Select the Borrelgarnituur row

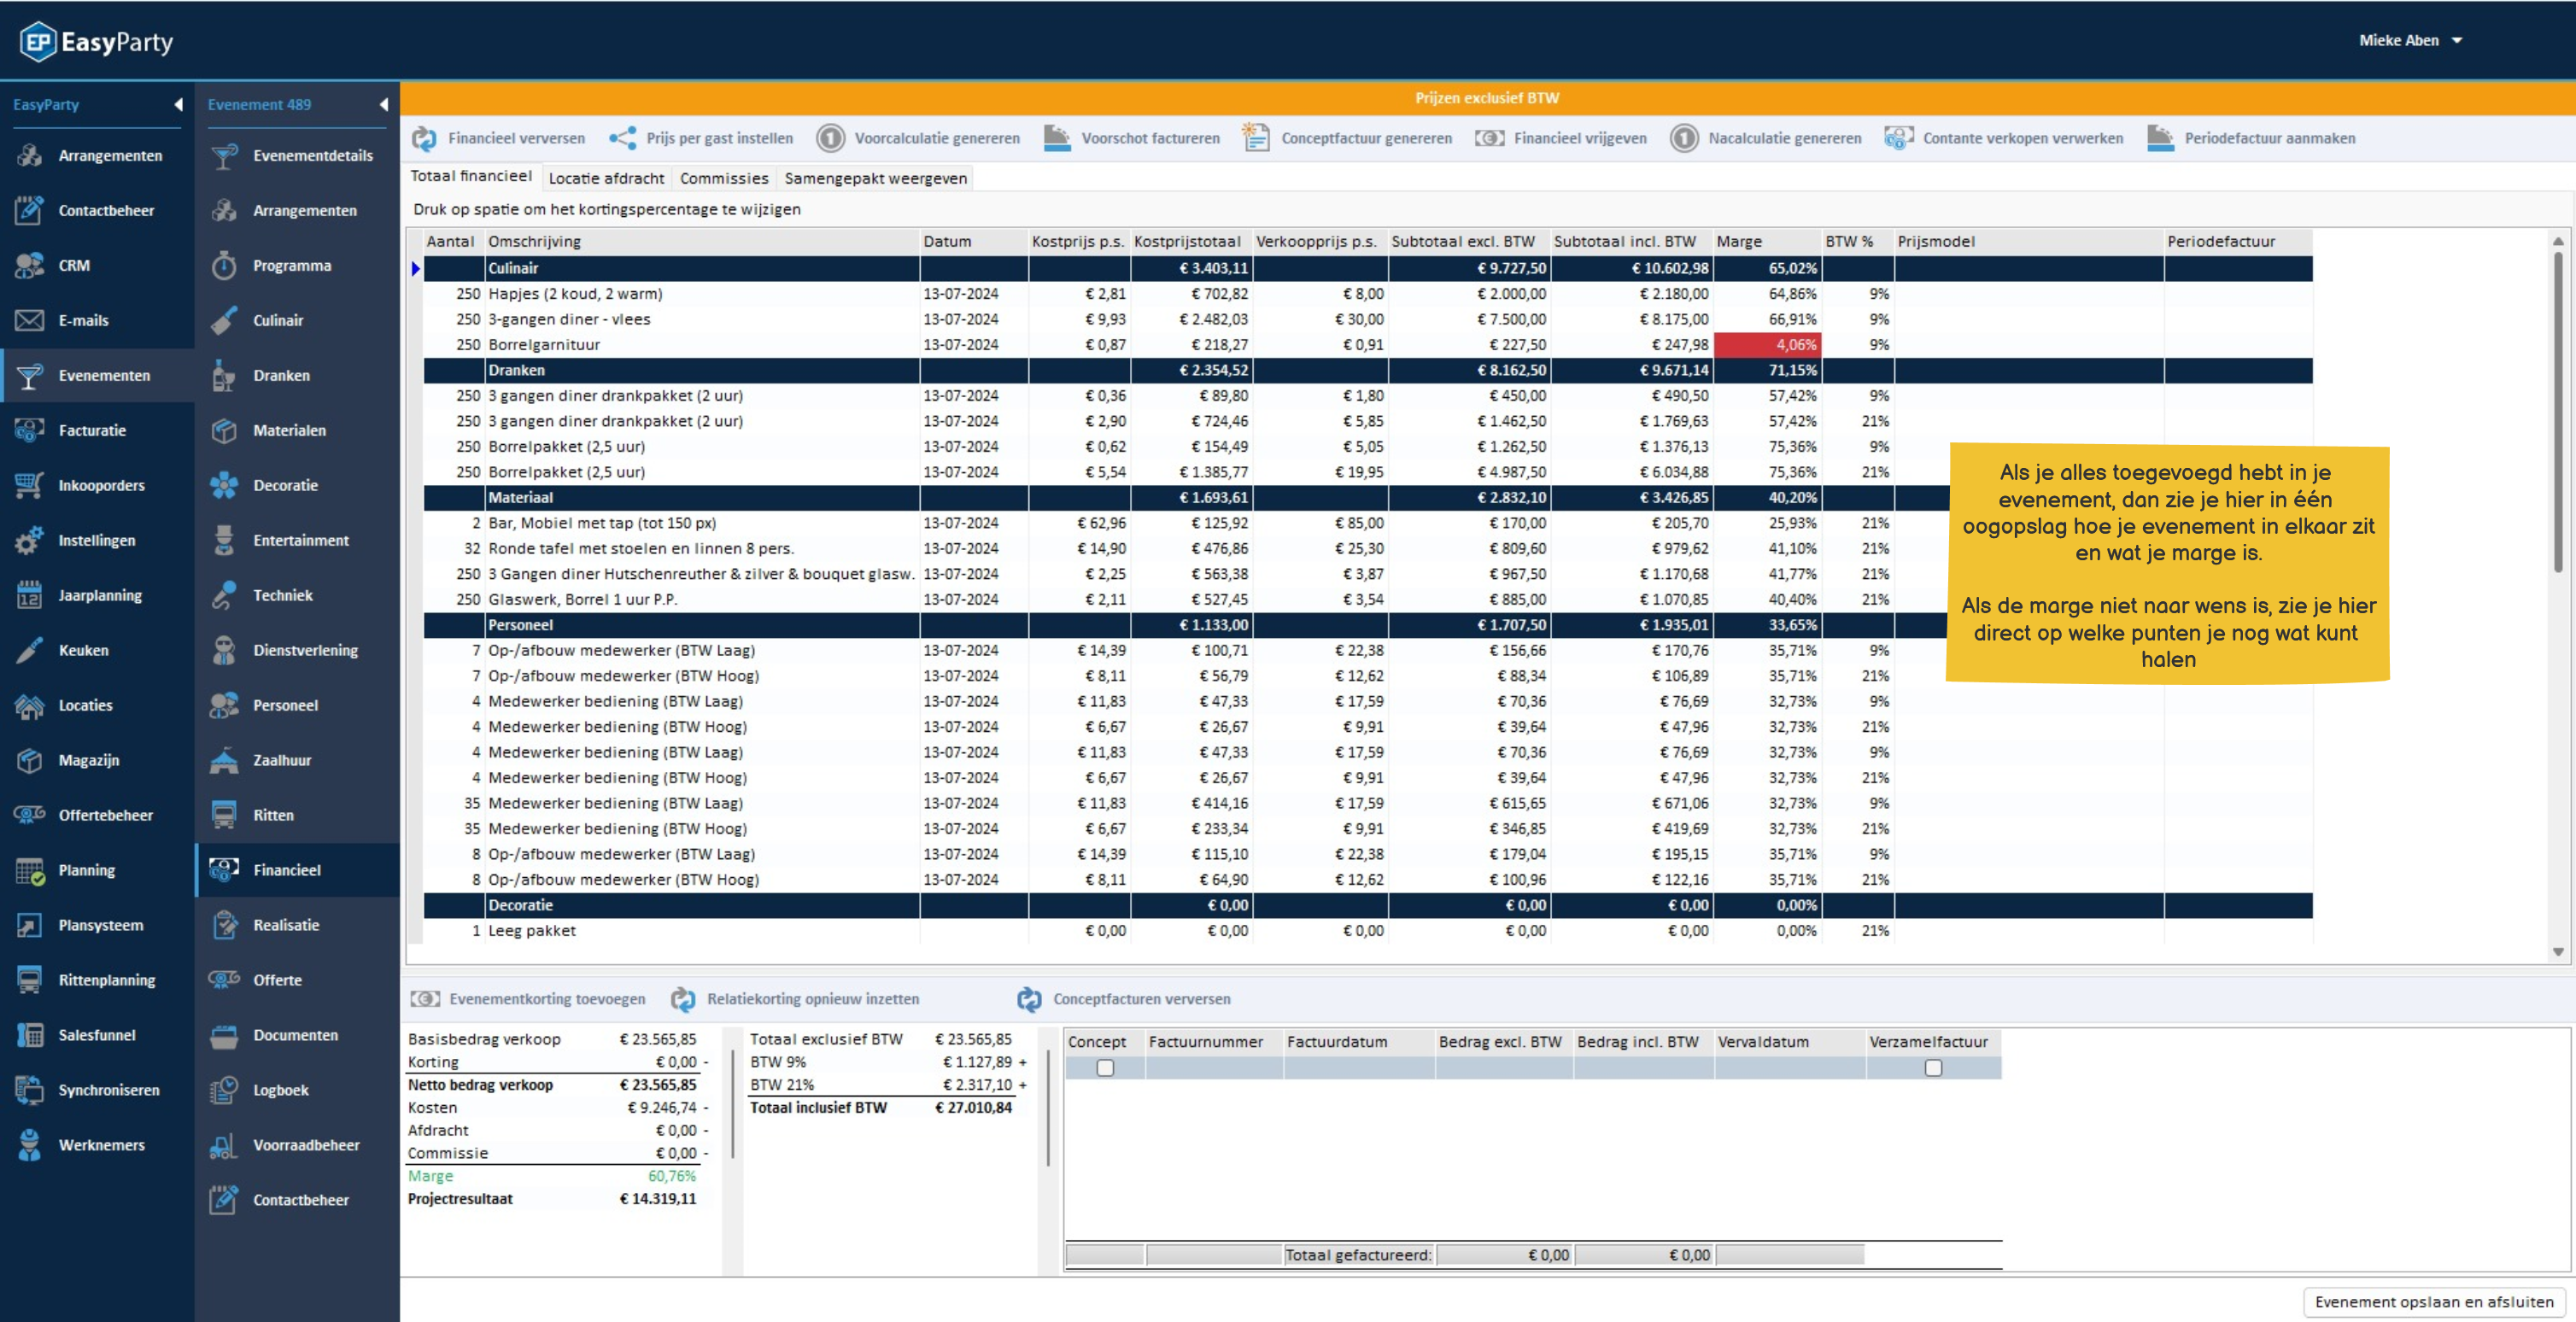(x=1368, y=345)
